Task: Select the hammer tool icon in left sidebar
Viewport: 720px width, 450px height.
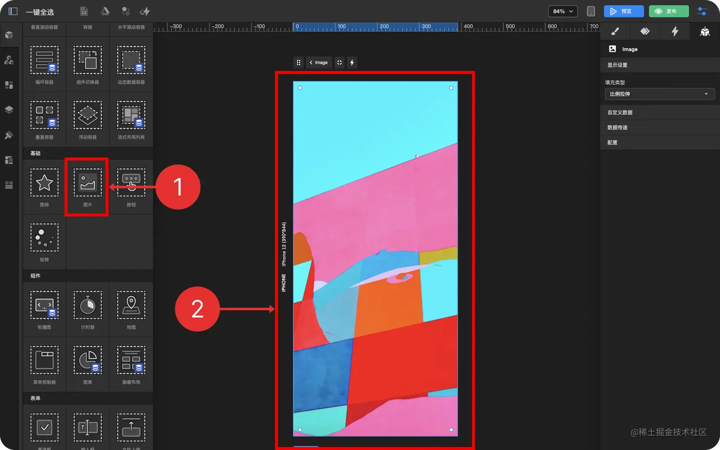Action: click(x=9, y=135)
